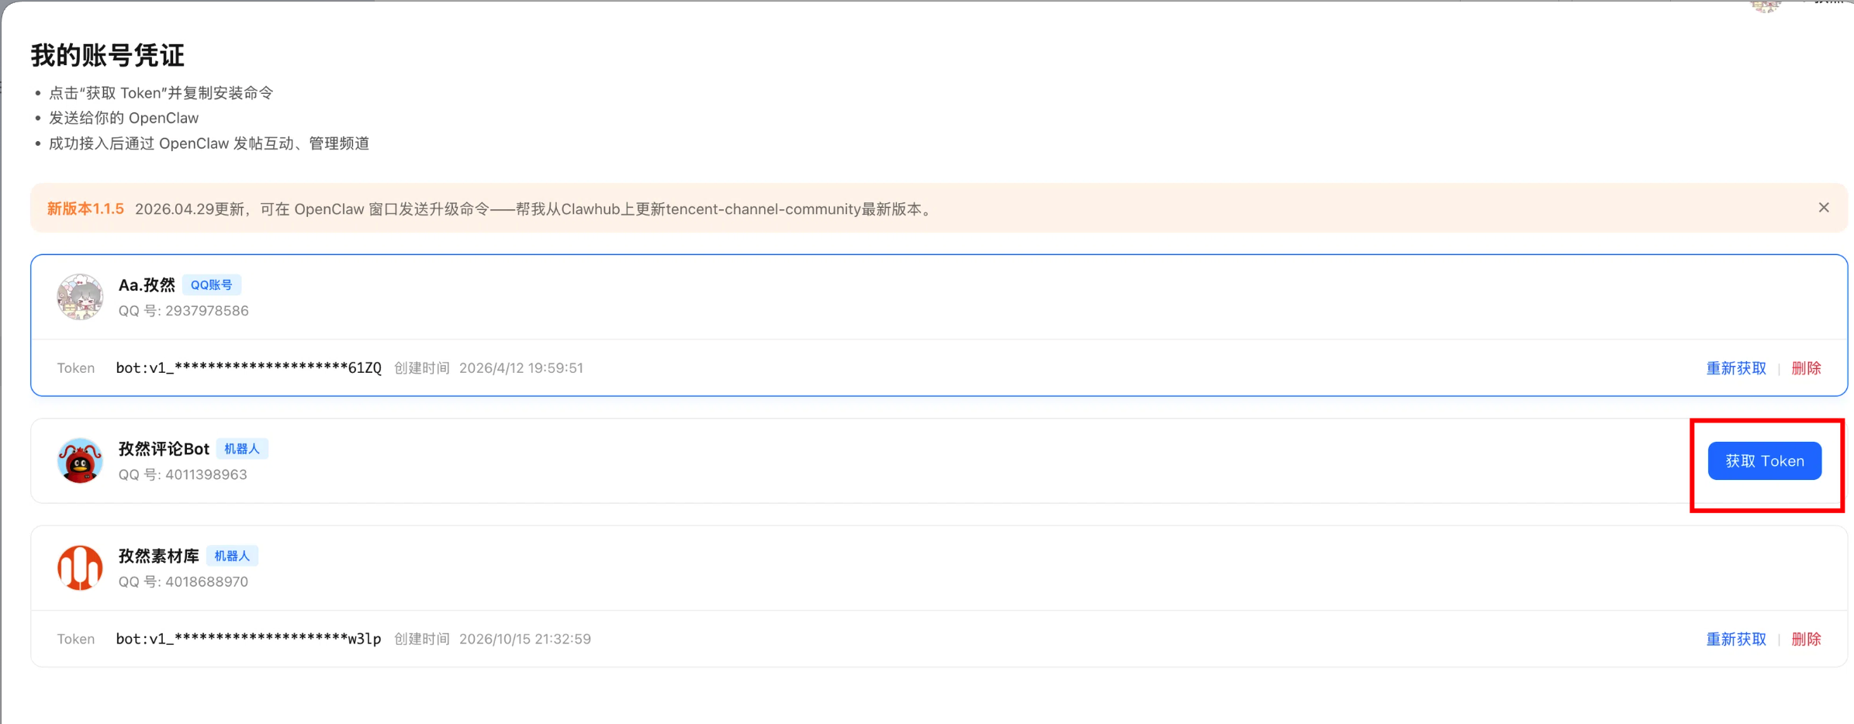Click the name 孜然素材库
Viewport: 1854px width, 724px height.
[159, 556]
